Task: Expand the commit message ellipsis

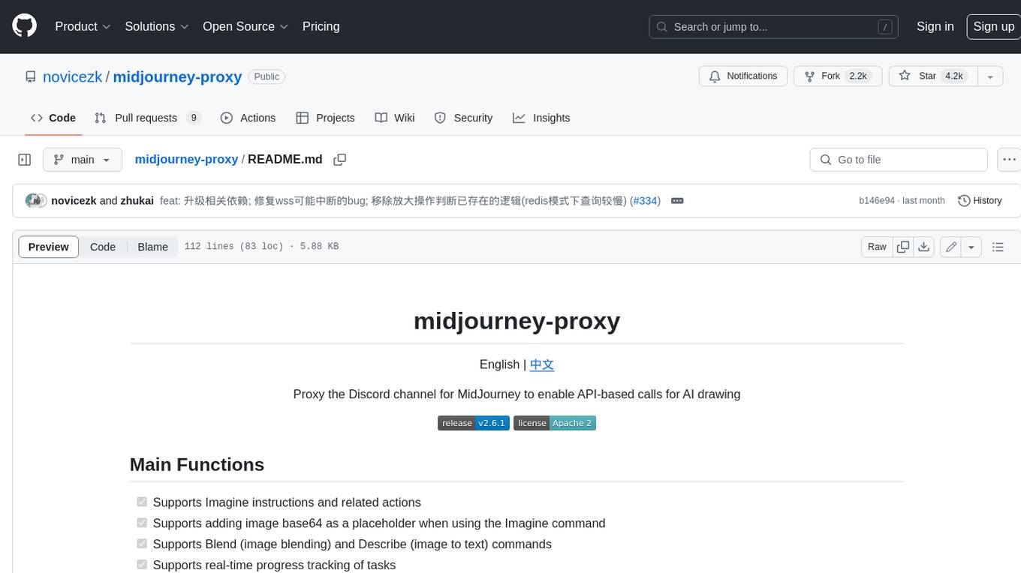Action: (676, 201)
